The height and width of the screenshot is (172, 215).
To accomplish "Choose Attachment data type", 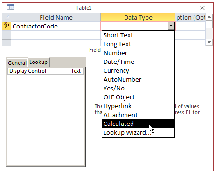I will coord(138,115).
